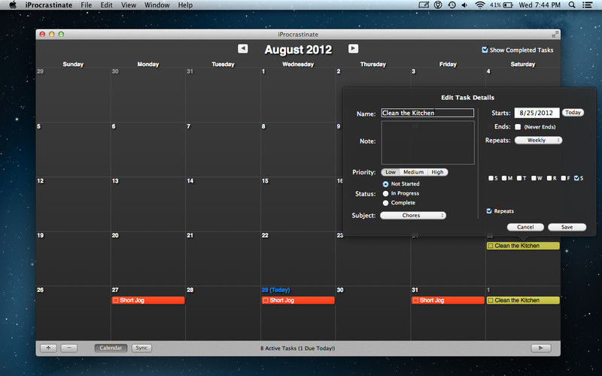
Task: Click the remove task minus button
Action: coord(69,348)
